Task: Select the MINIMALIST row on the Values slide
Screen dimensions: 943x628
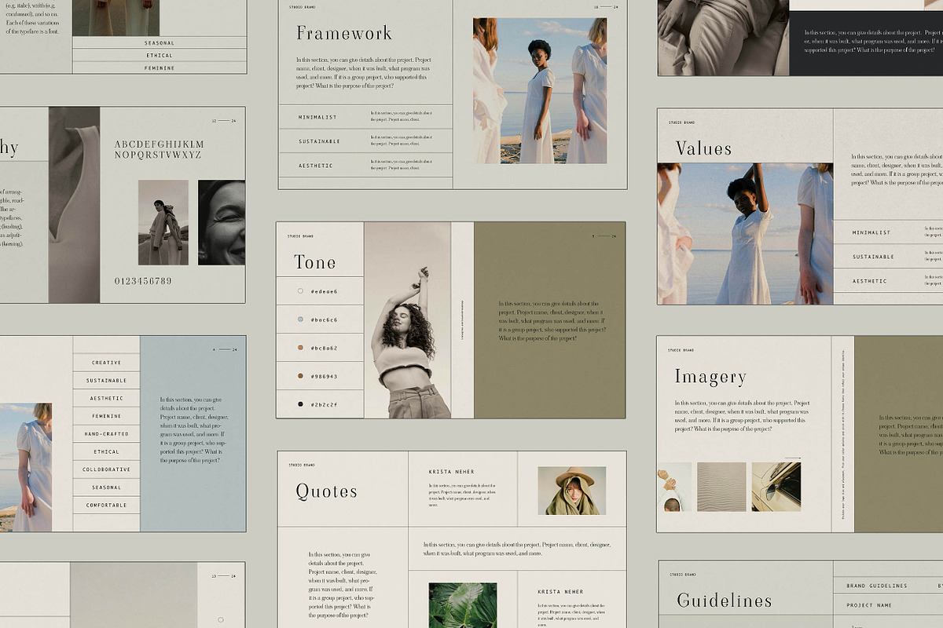Action: tap(888, 232)
